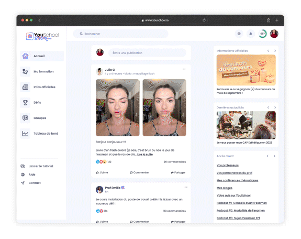Click Commenter on Julie G's post

(139, 172)
